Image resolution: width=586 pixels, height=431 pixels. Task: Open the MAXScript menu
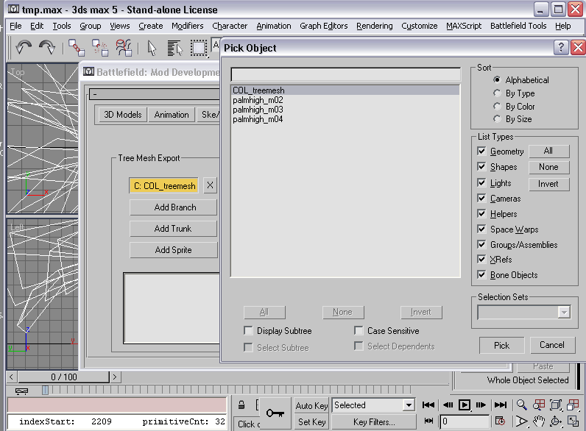(464, 26)
